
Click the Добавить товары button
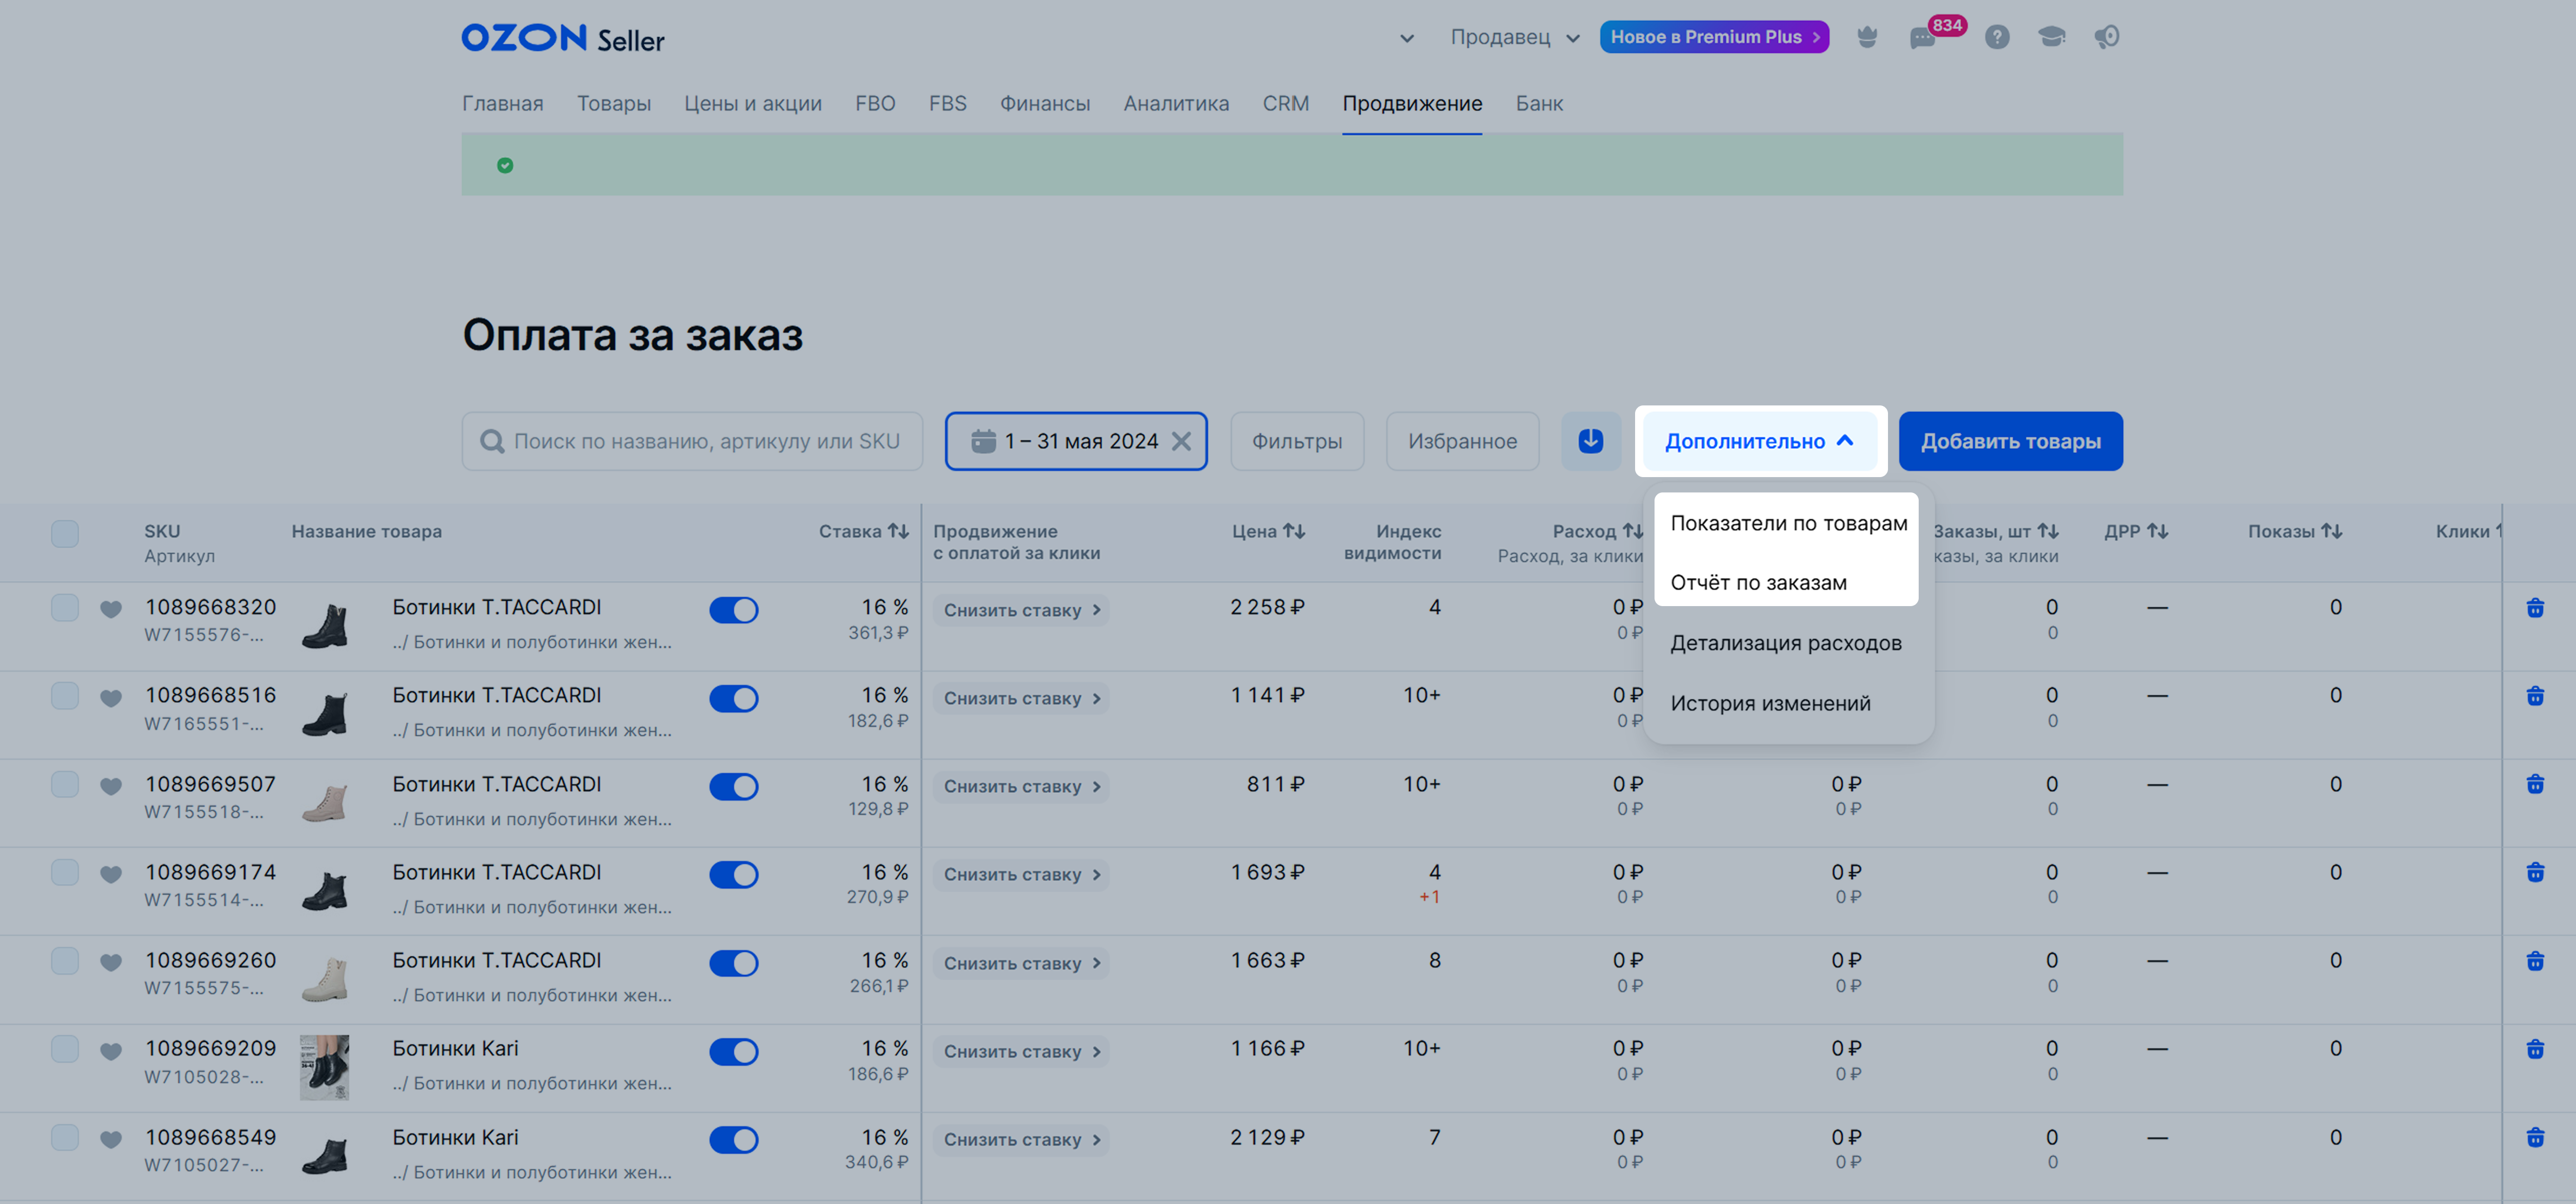click(2010, 441)
